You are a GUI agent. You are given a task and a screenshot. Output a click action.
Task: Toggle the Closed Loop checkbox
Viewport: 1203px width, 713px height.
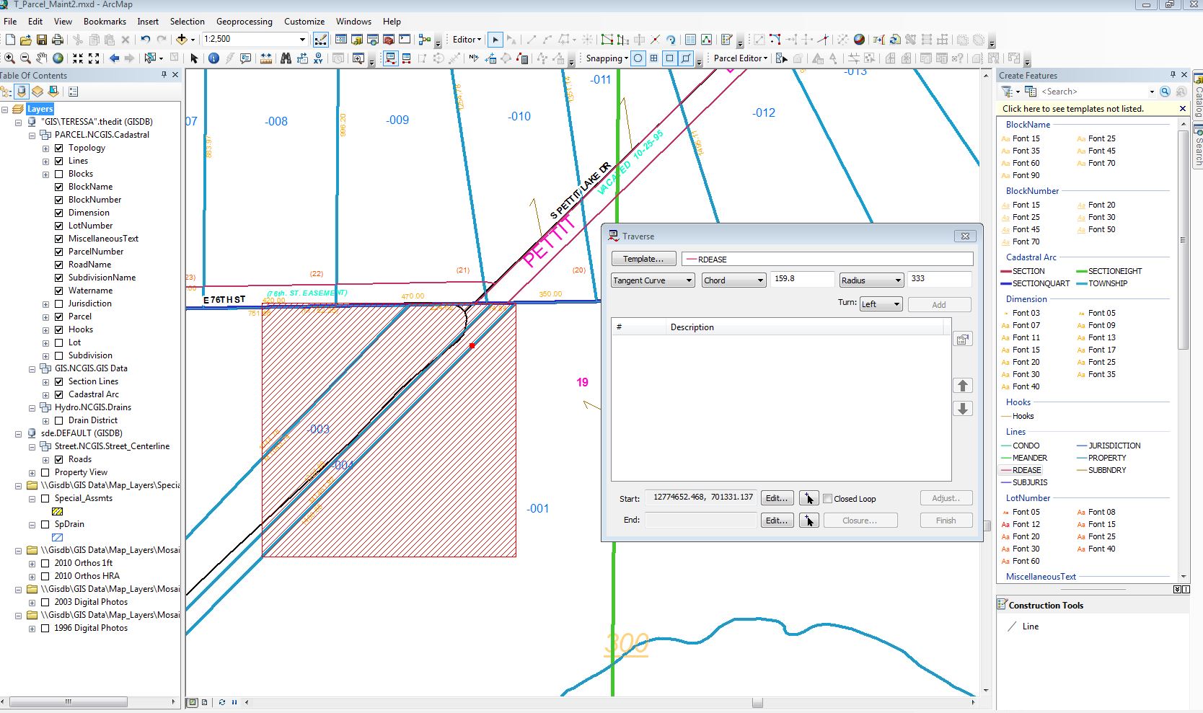pyautogui.click(x=828, y=499)
